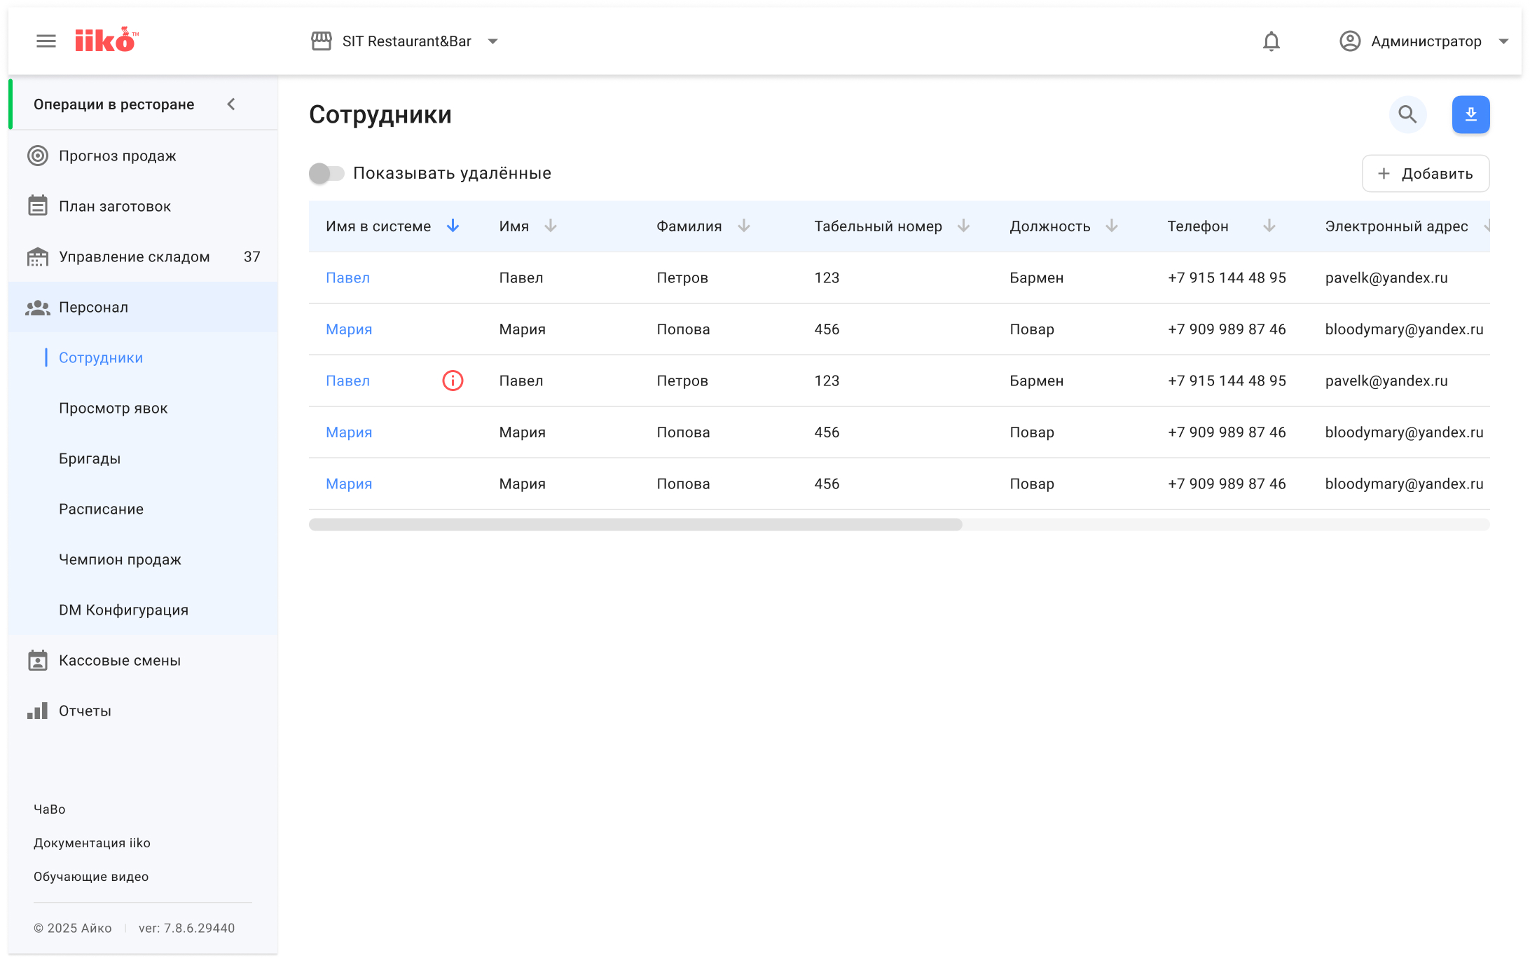The width and height of the screenshot is (1530, 958).
Task: Click the table horizontal scrollbar thumb
Action: coord(635,524)
